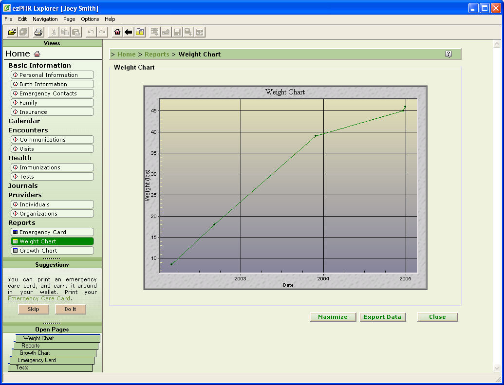The width and height of the screenshot is (504, 385).
Task: Open the Visits view
Action: pos(53,149)
